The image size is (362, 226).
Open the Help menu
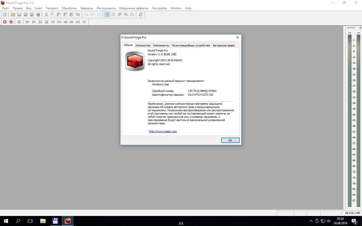[188, 8]
